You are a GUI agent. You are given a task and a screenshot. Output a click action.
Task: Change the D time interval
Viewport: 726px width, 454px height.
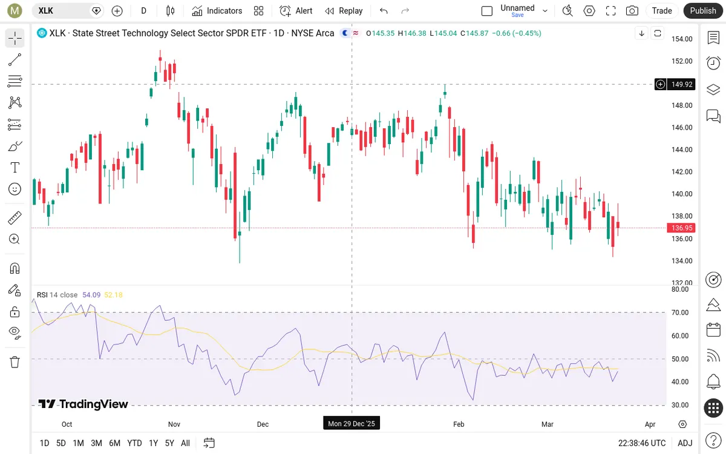click(143, 10)
